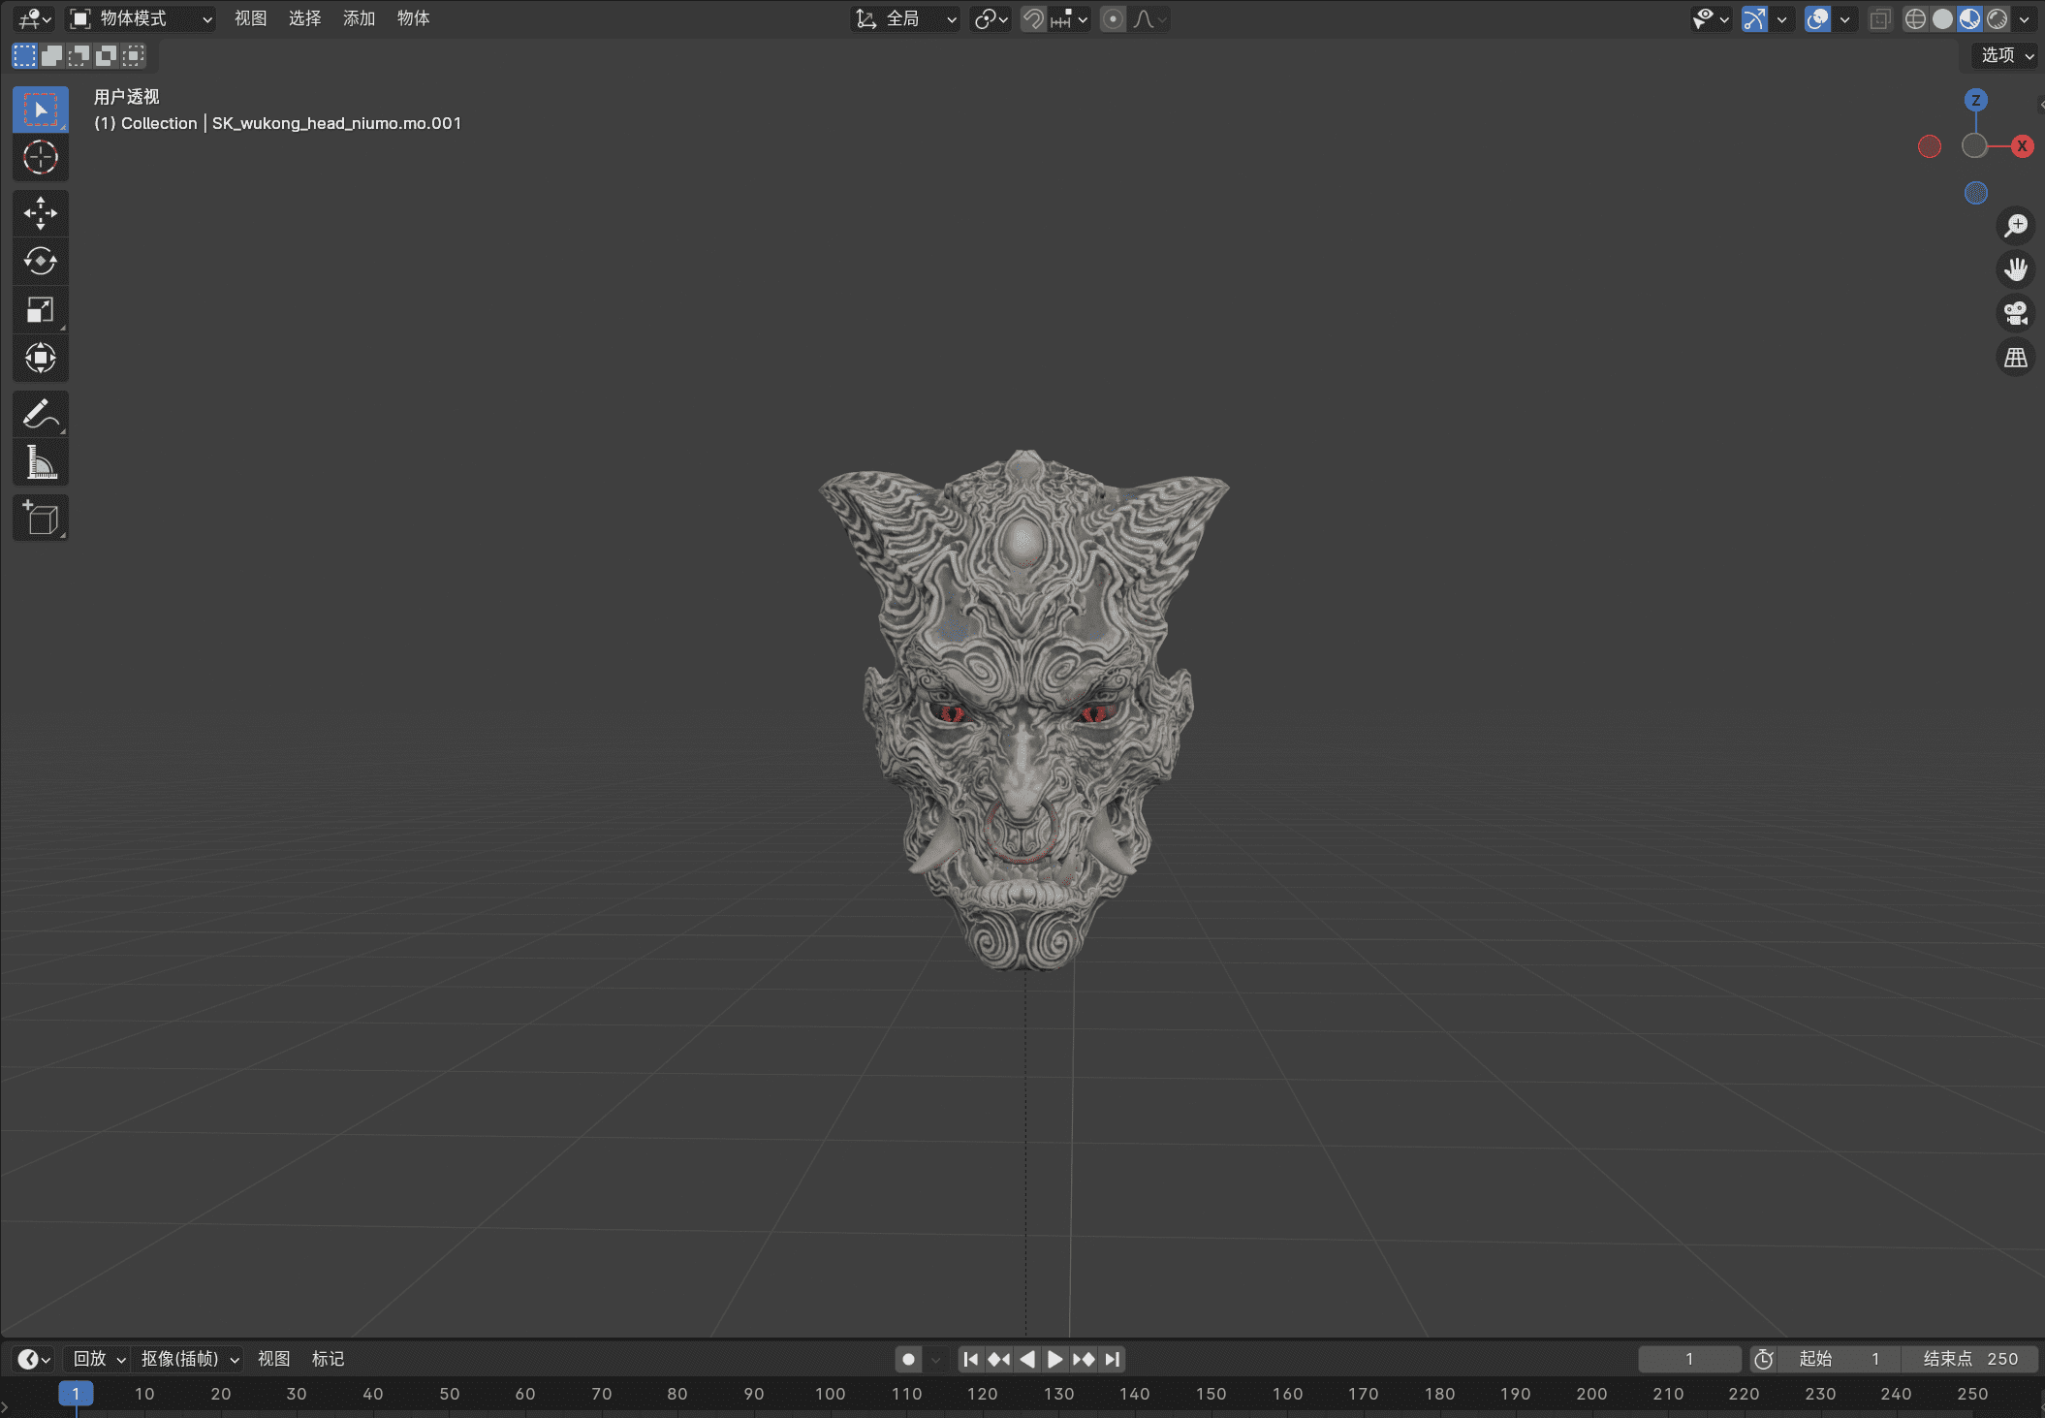Open the 添加 menu
Image resolution: width=2045 pixels, height=1418 pixels.
click(x=359, y=18)
